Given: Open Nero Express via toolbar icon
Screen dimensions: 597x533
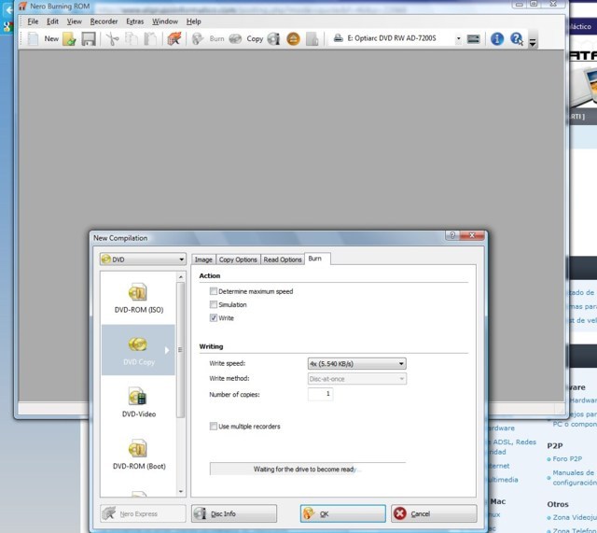Looking at the screenshot, I should [174, 39].
